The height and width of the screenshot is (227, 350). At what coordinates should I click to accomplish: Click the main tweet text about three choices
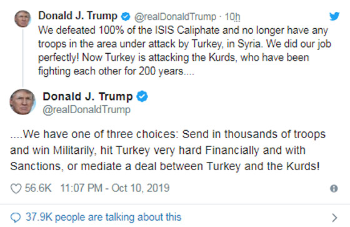click(167, 150)
